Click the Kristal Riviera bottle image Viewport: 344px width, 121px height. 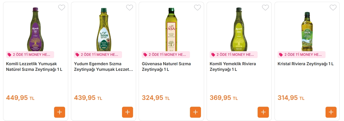[x=307, y=31]
